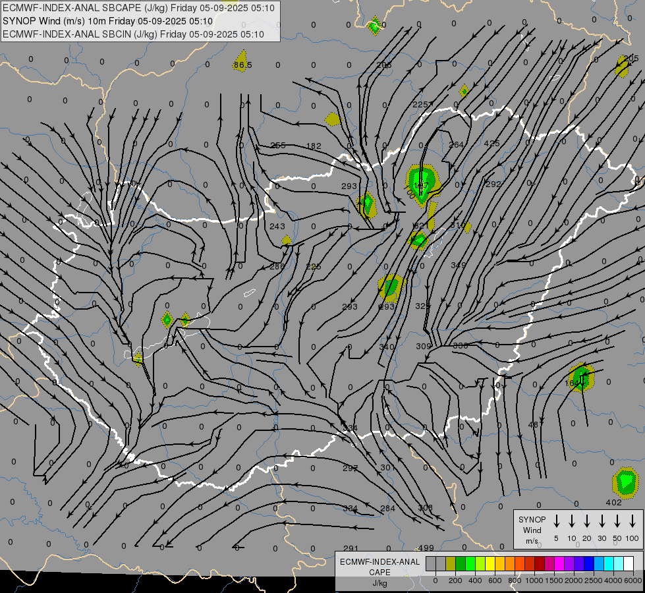Image resolution: width=645 pixels, height=593 pixels.
Task: Click the SBCIN title line
Action: [x=133, y=34]
